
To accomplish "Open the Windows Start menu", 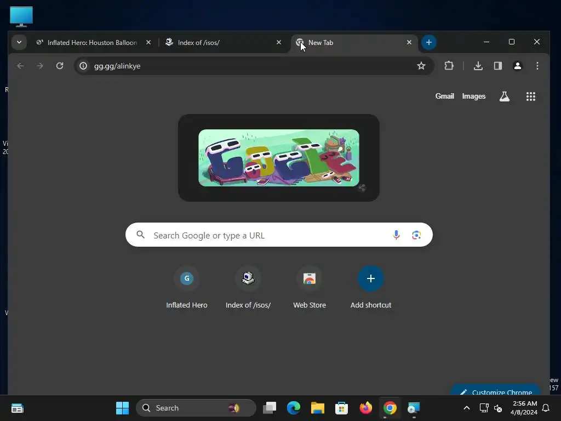I will [122, 408].
